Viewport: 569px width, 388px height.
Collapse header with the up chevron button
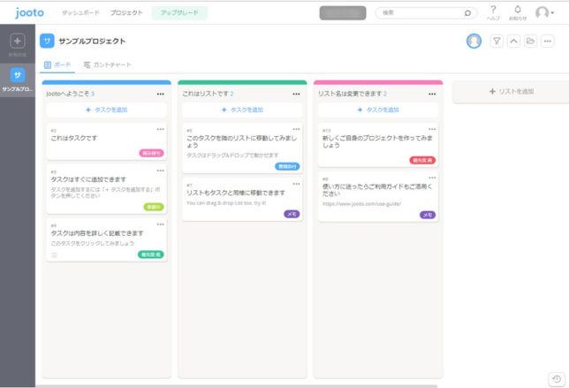tap(513, 41)
